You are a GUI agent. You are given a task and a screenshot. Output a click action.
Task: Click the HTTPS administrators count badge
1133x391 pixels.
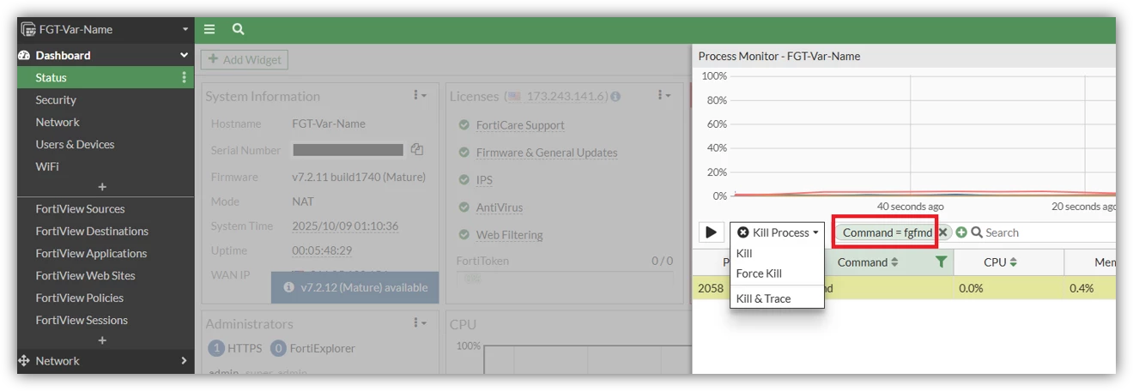pos(215,348)
